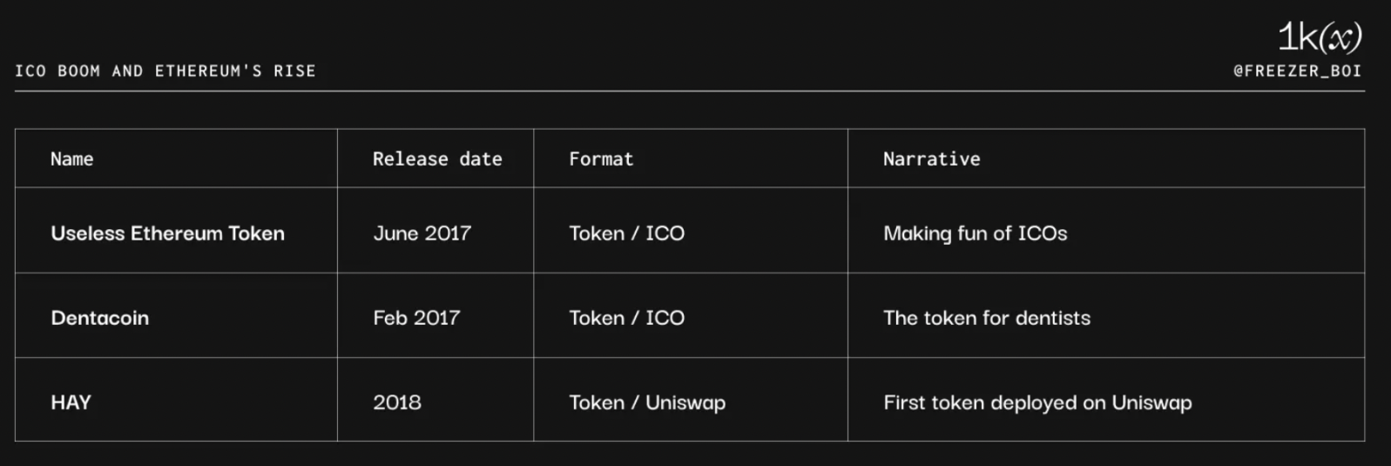Click the Making fun of ICOs narrative
The image size is (1391, 466).
(x=975, y=233)
